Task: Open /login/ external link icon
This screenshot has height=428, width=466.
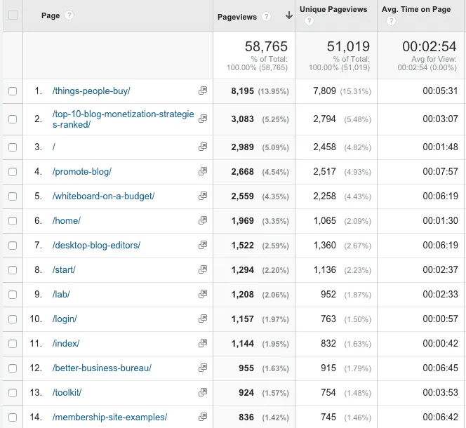Action: (x=203, y=319)
